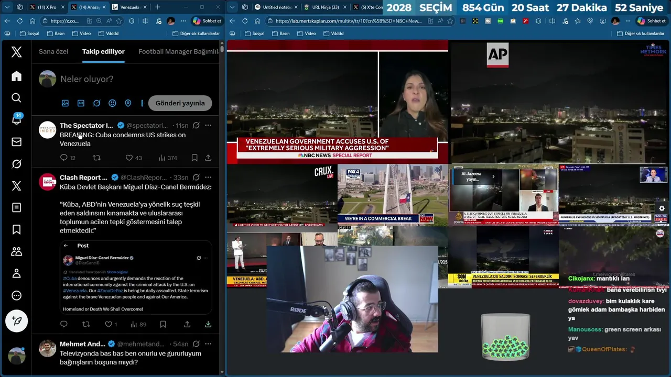Open new tab plus in X window
671x377 pixels.
157,7
